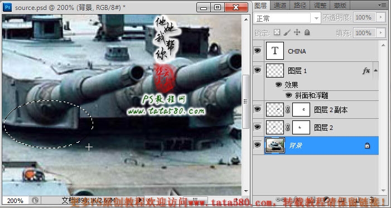391x208 pixels.
Task: Select the 图层 2 副本 layer thumbnail
Action: coord(275,109)
